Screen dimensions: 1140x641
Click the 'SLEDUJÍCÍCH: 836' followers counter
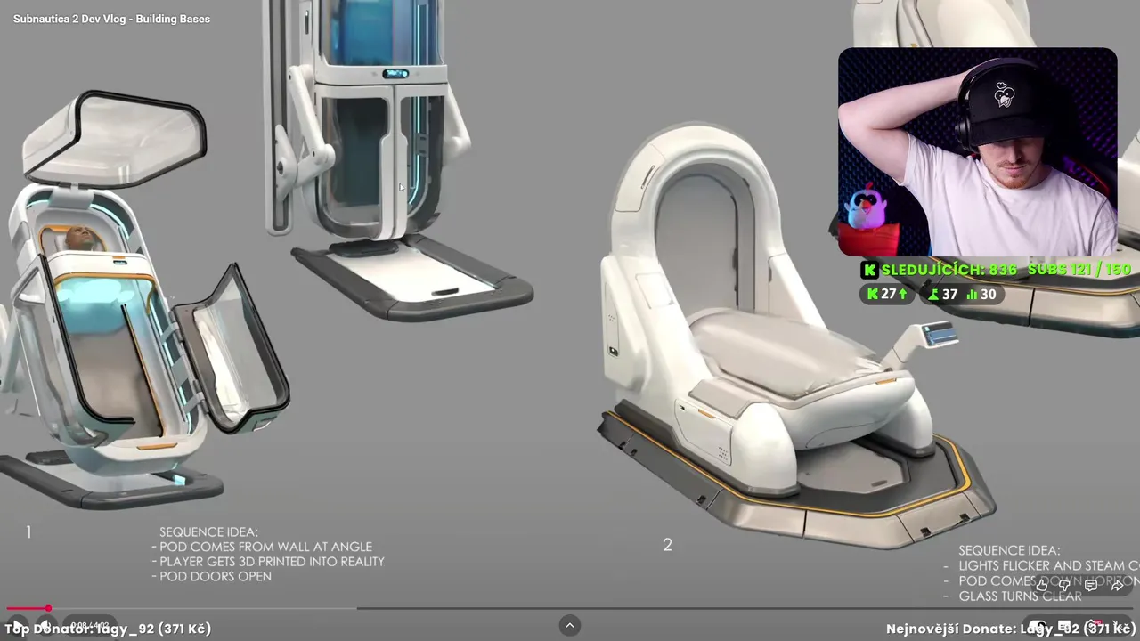point(949,270)
